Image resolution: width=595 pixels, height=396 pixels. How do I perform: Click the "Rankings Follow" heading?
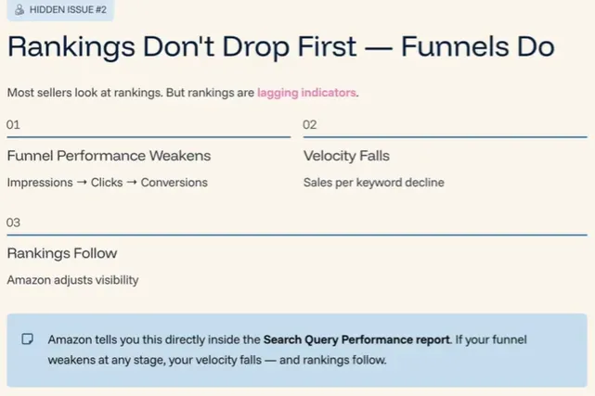point(62,253)
